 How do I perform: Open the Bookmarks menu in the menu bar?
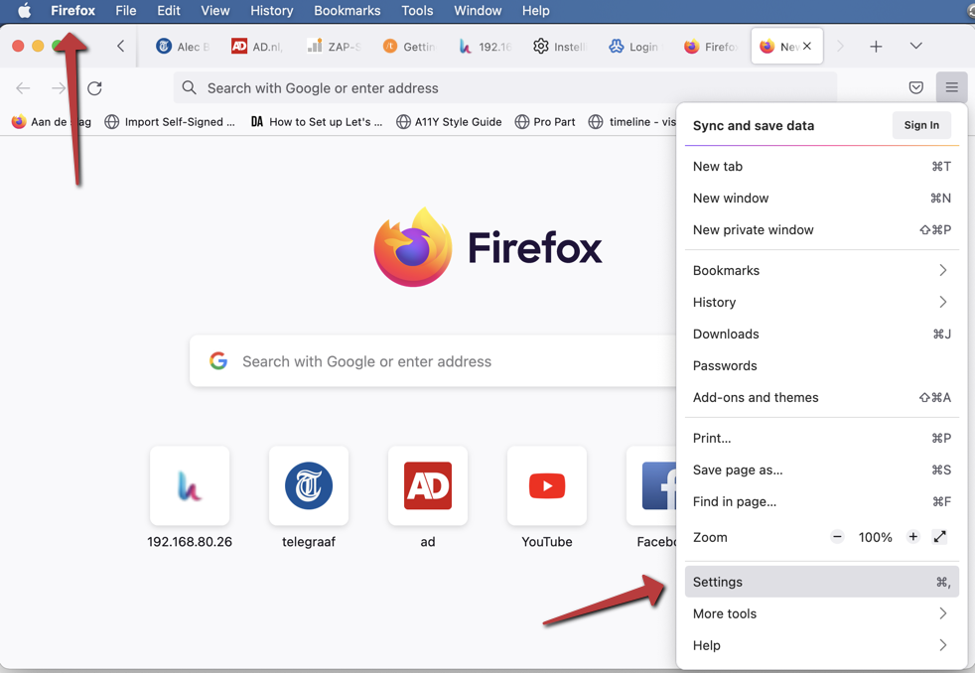tap(347, 11)
